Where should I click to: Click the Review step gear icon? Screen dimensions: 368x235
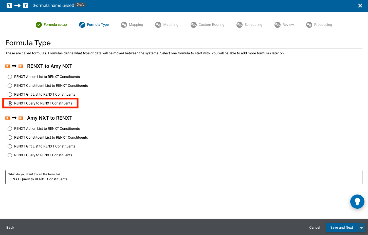click(x=278, y=25)
